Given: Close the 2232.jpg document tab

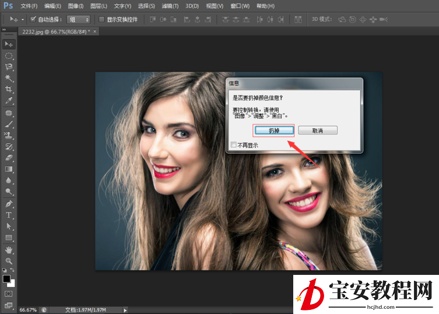Looking at the screenshot, I should [95, 32].
